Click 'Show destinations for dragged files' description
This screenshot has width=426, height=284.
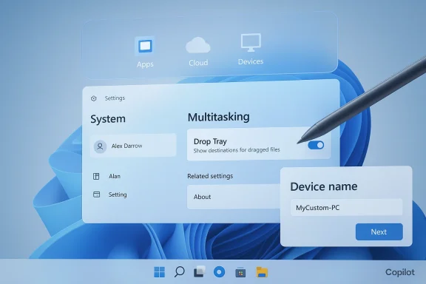click(237, 150)
